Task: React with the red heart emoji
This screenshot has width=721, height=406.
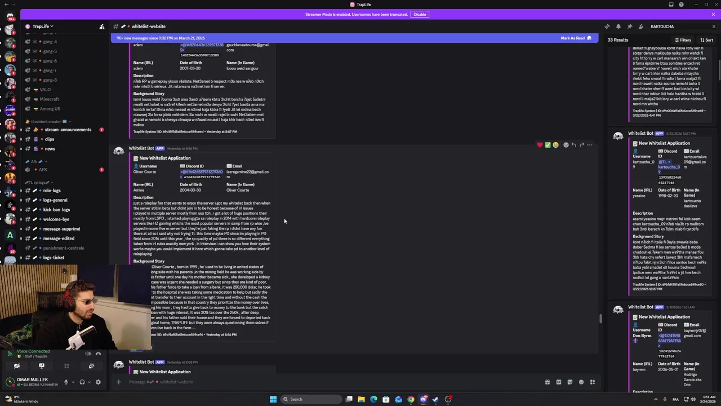Action: pos(540,145)
